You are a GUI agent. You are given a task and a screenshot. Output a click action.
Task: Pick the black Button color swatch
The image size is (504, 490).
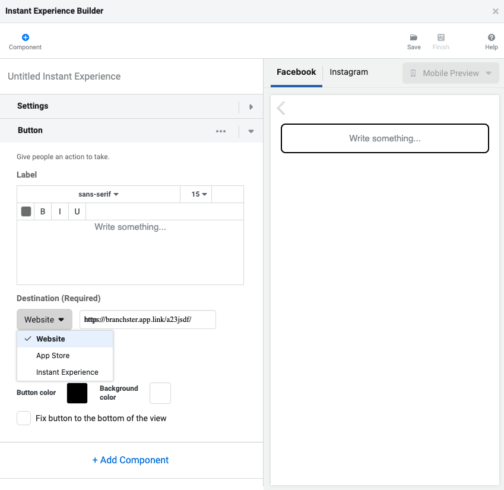point(77,393)
